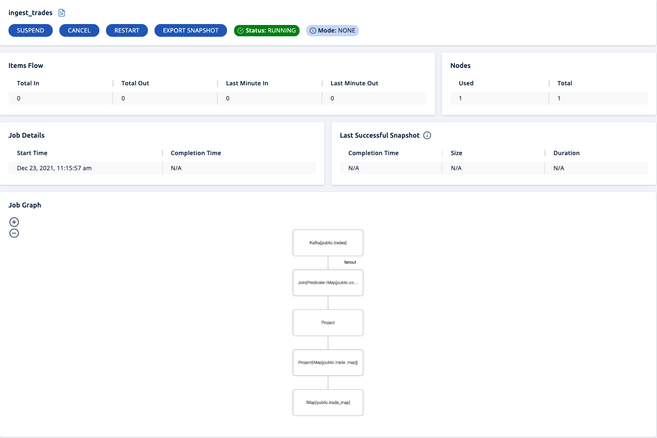Click the IMap[public.trade_map] sink node

pyautogui.click(x=328, y=403)
